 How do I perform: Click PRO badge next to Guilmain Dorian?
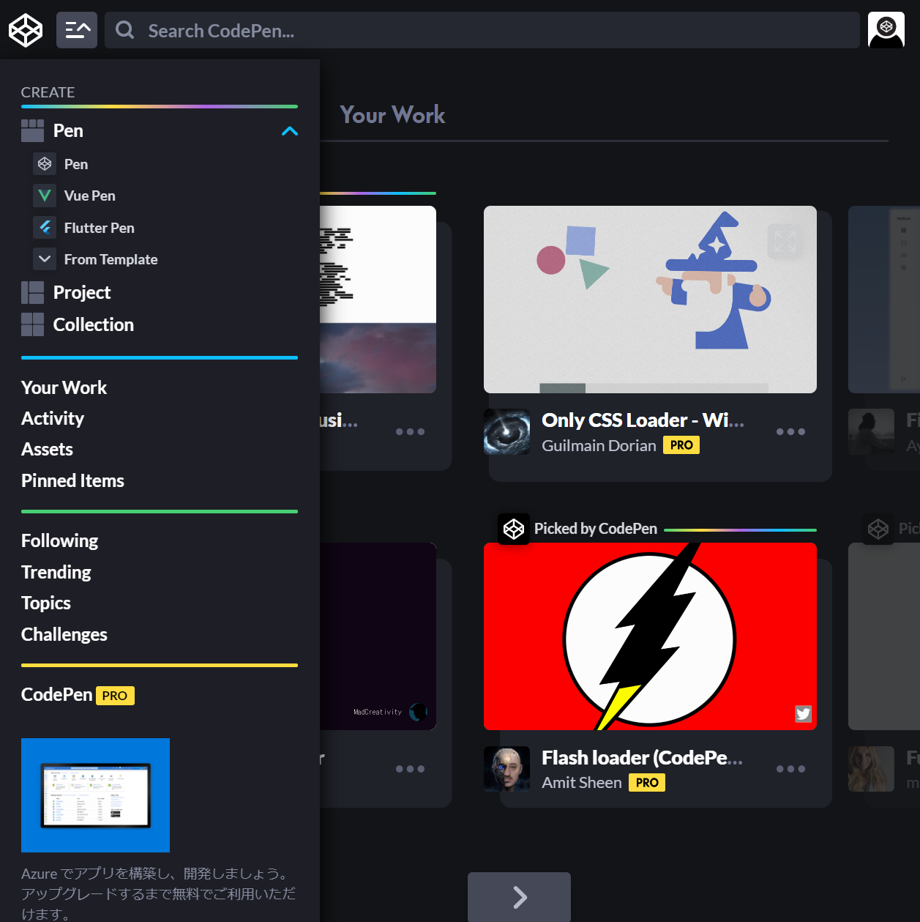click(x=681, y=445)
